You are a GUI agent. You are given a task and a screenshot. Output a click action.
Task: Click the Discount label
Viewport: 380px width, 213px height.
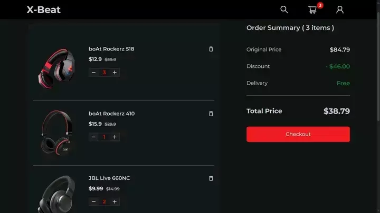pyautogui.click(x=258, y=66)
